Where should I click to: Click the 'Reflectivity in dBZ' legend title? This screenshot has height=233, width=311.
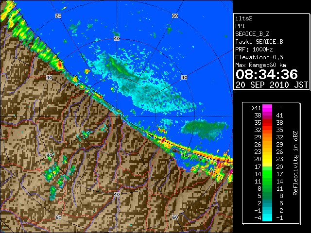point(295,163)
